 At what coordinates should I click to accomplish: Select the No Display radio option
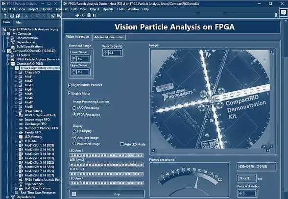74,131
